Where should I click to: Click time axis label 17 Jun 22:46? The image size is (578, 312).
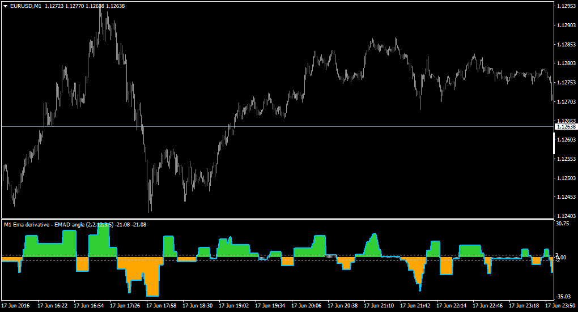pyautogui.click(x=487, y=306)
